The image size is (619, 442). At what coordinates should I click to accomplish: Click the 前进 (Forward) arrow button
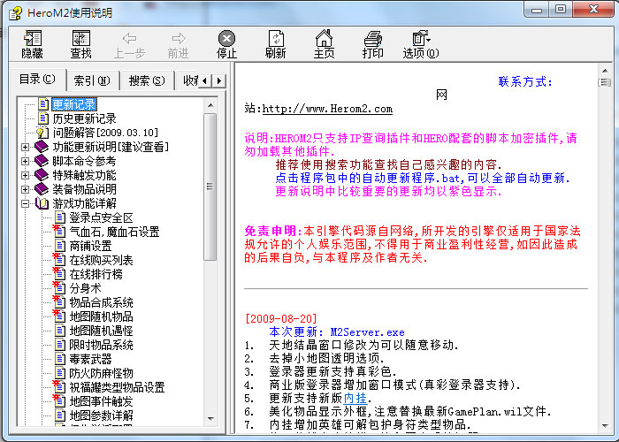point(178,44)
